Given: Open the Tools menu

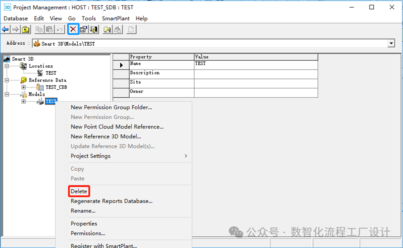Looking at the screenshot, I should (x=89, y=19).
